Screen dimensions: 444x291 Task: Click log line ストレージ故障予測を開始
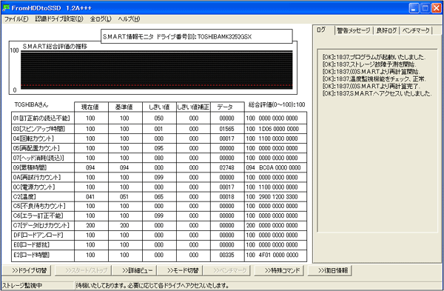[369, 64]
